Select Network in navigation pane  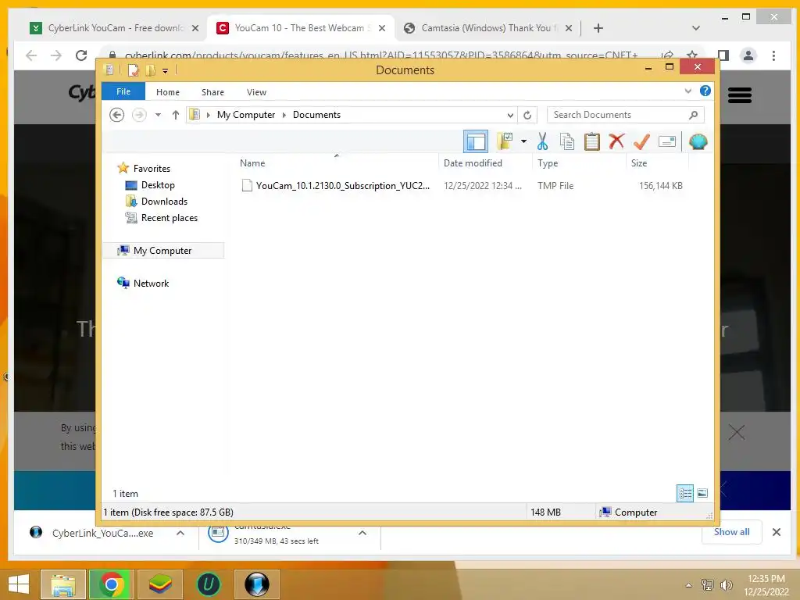[151, 283]
